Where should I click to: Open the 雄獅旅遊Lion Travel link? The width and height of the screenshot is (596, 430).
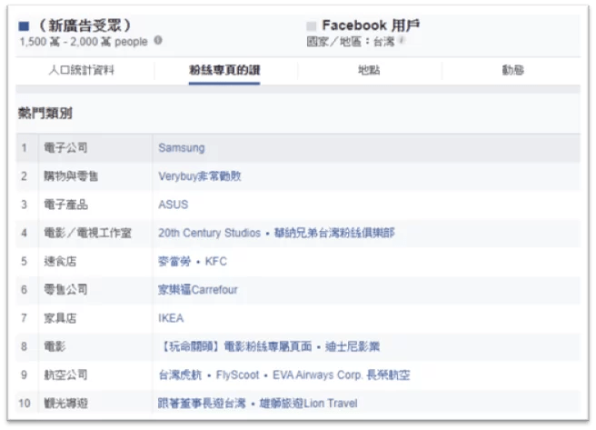click(x=308, y=403)
